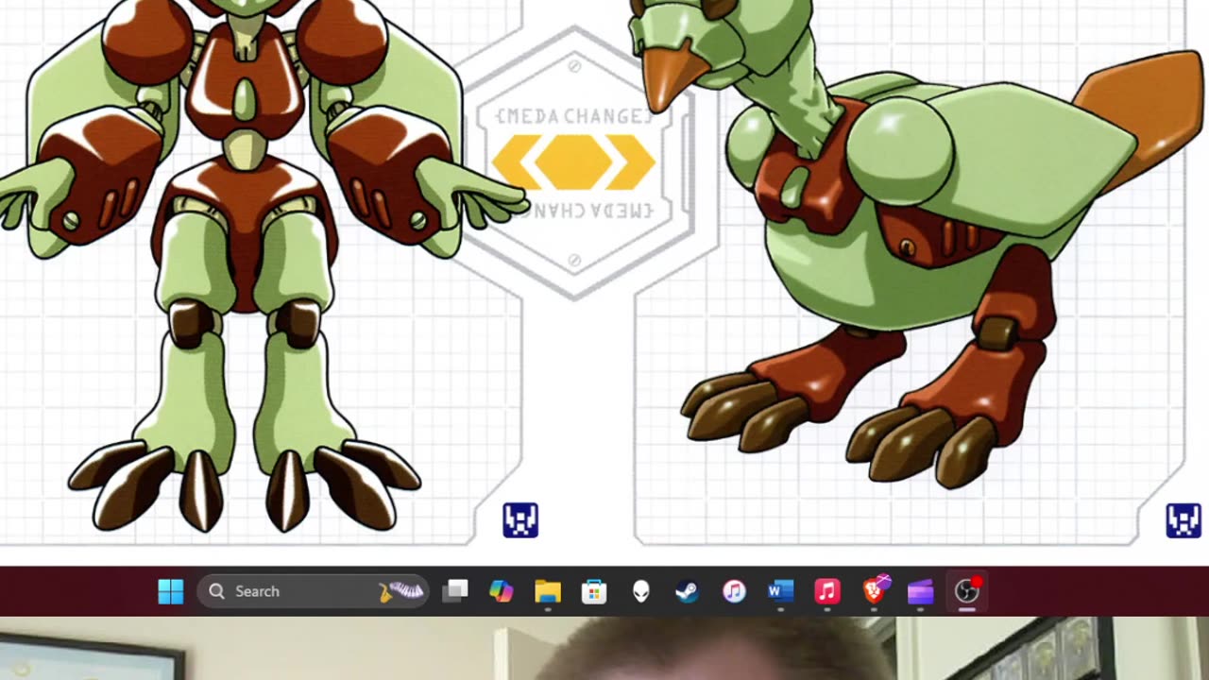1209x680 pixels.
Task: Open Alienware Command Center alien icon
Action: pyautogui.click(x=641, y=591)
